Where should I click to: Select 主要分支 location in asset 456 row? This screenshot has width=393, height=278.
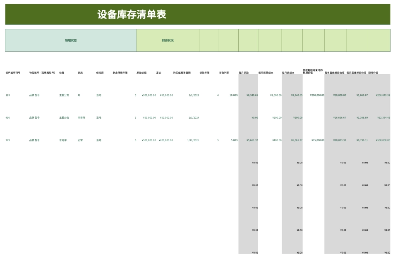64,117
